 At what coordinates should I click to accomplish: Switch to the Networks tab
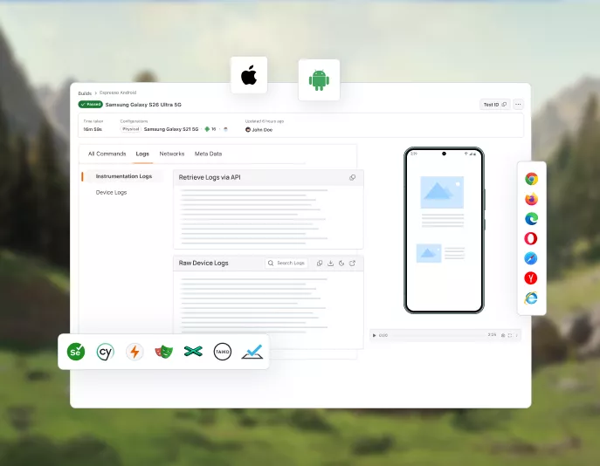pos(172,154)
